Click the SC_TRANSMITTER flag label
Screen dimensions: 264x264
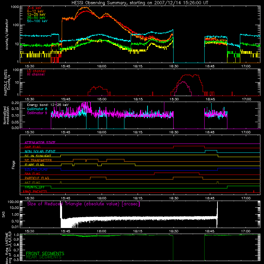coord(38,160)
